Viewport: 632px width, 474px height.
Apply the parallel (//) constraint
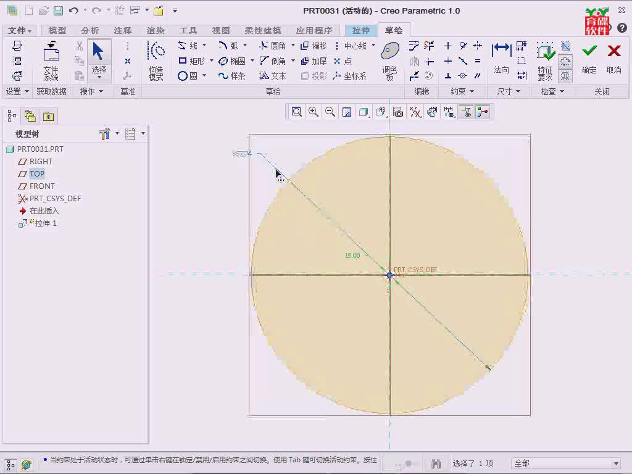478,76
